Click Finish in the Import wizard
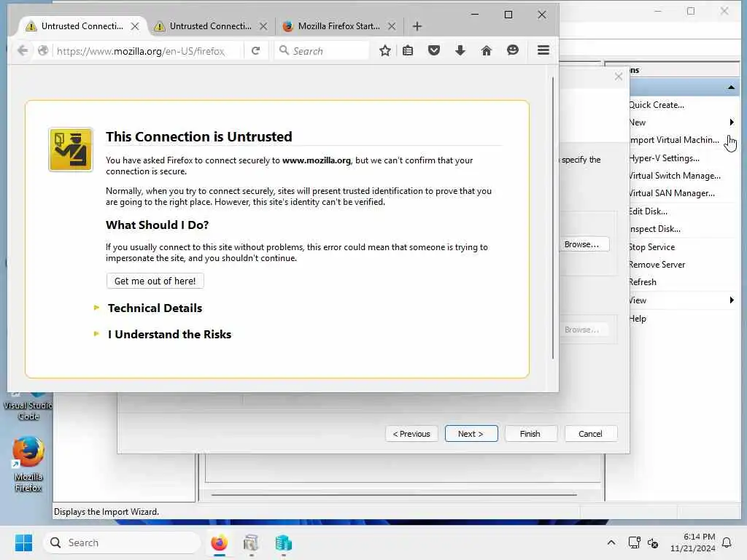The height and width of the screenshot is (560, 747). point(530,434)
